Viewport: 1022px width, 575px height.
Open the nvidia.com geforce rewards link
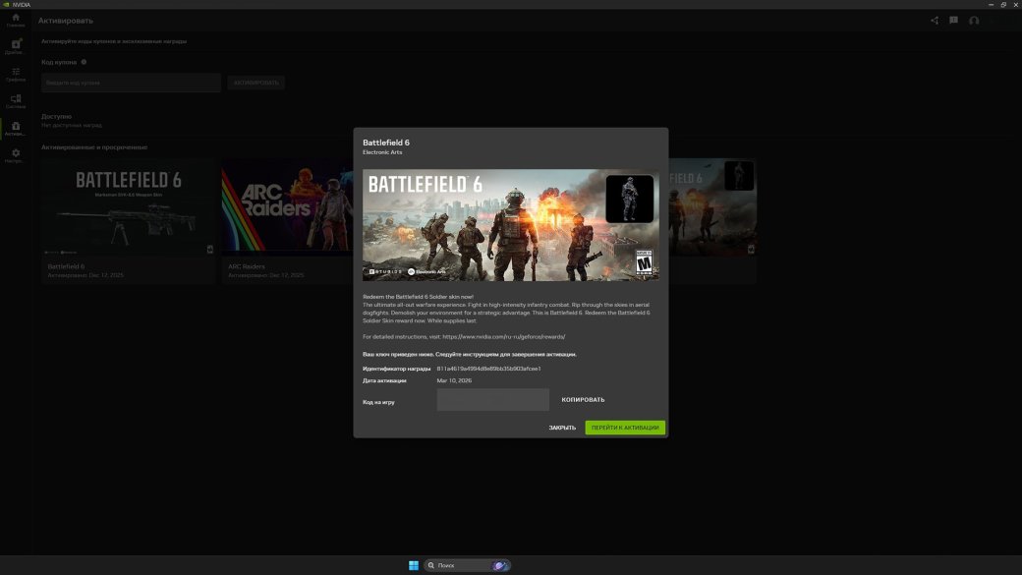[x=504, y=337]
